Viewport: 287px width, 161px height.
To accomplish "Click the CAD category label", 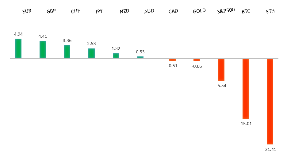I will pyautogui.click(x=173, y=12).
